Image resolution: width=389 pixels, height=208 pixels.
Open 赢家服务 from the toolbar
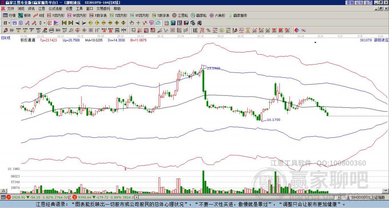(238, 15)
